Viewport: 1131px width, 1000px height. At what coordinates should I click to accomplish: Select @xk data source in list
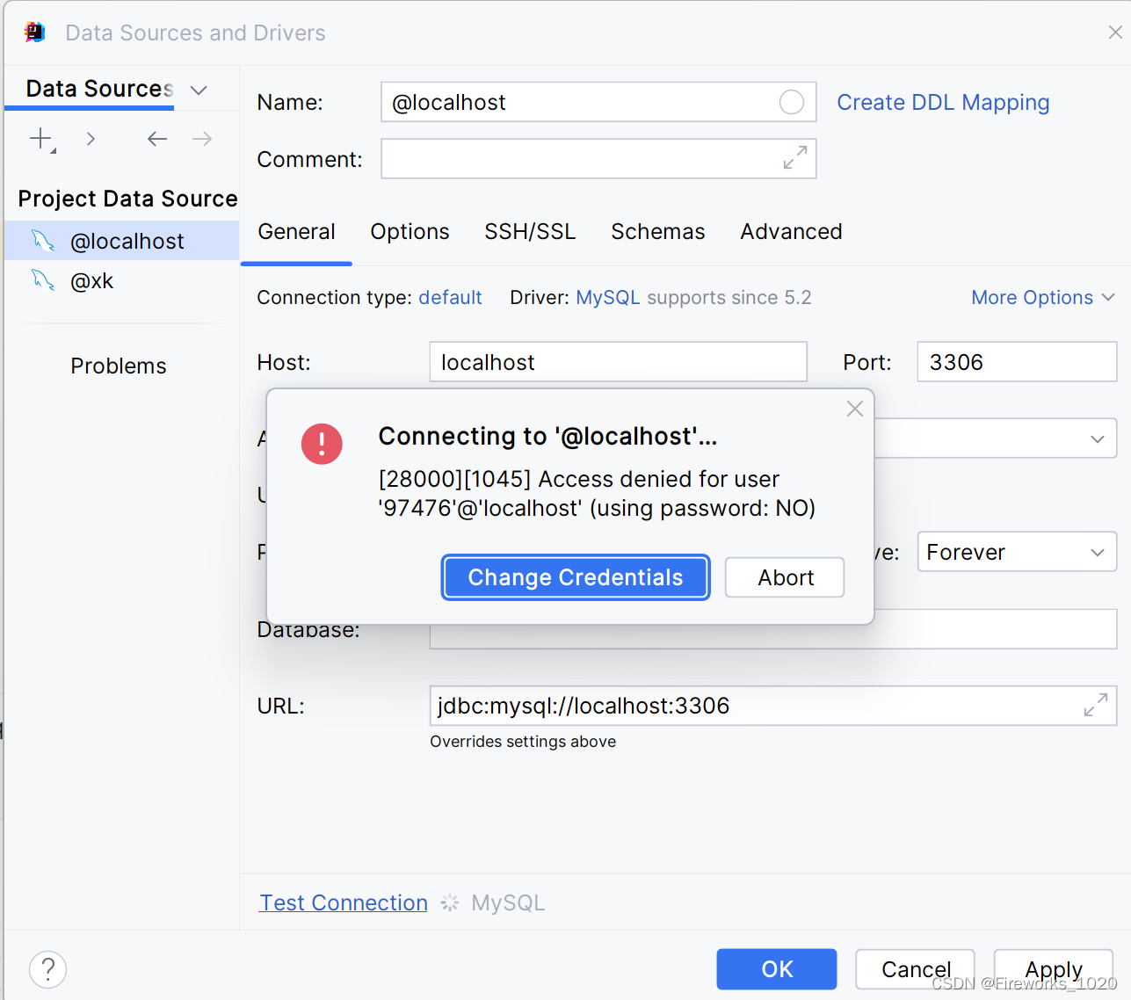tap(121, 280)
